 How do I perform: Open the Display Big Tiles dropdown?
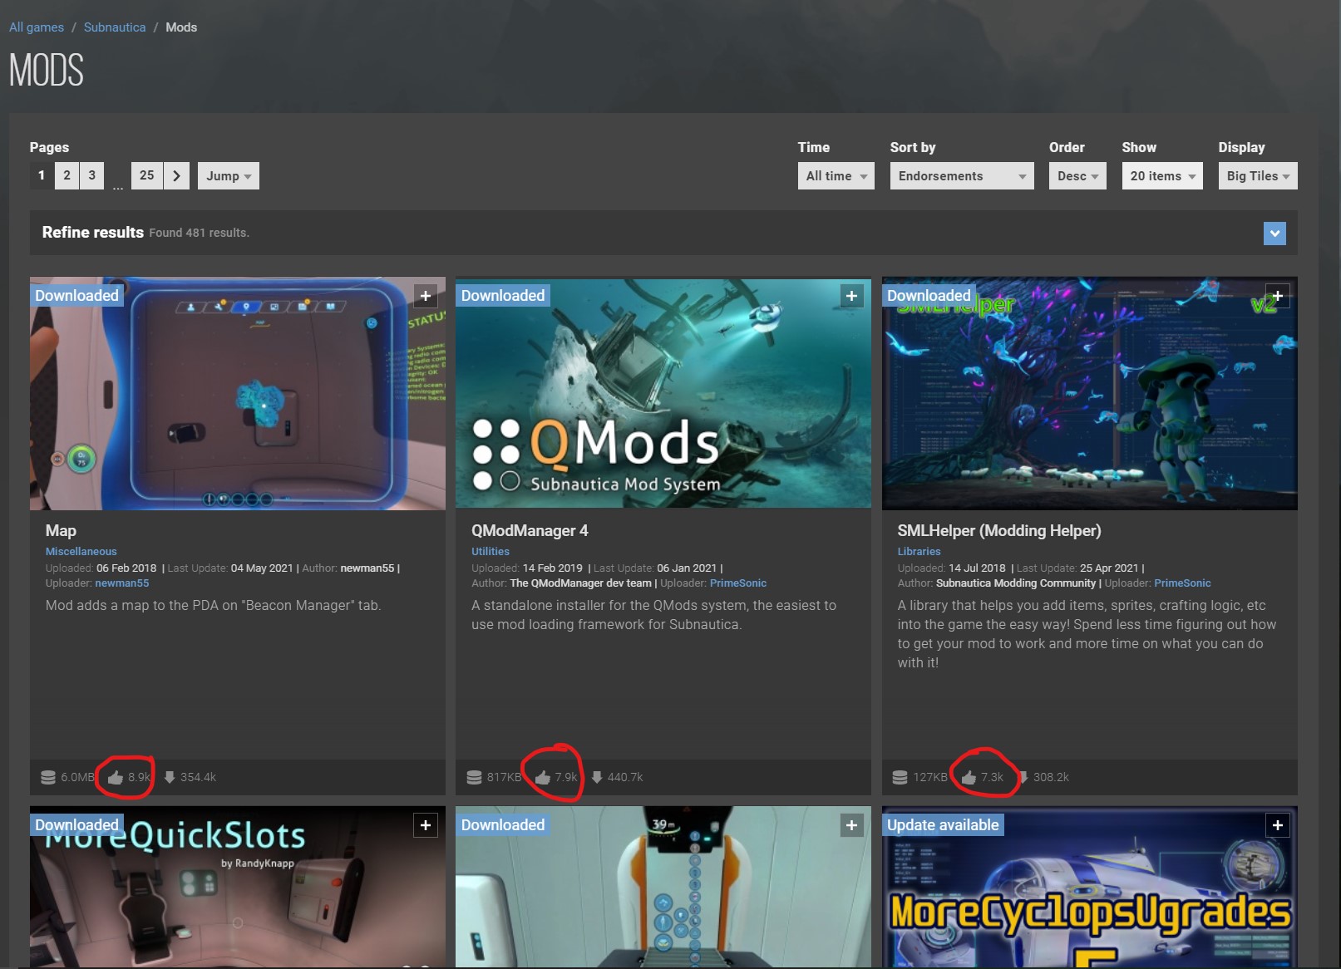(1258, 175)
